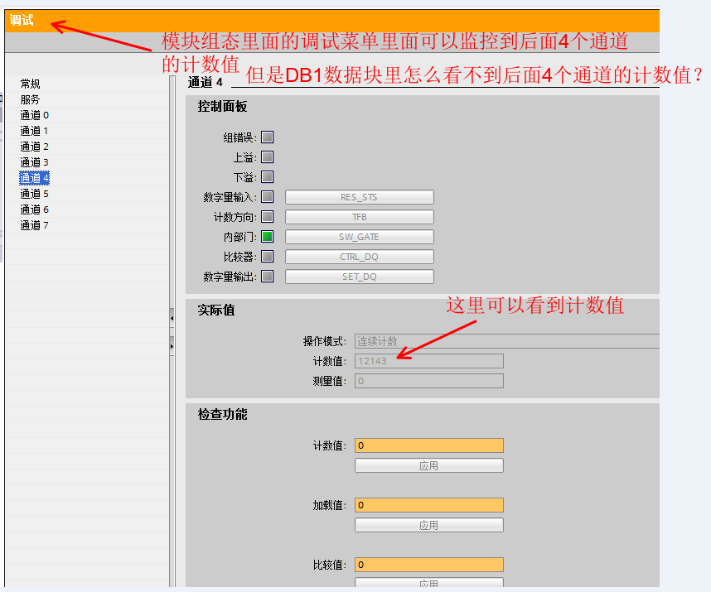Click the 组错误 status indicator
This screenshot has height=592, width=711.
pyautogui.click(x=267, y=137)
